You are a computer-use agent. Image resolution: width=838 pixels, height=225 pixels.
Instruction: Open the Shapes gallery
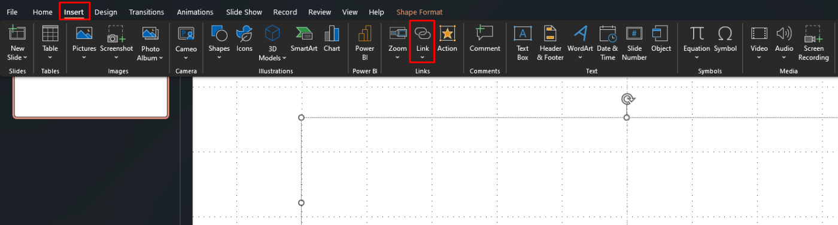[x=219, y=42]
